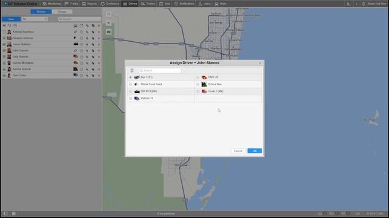Image resolution: width=389 pixels, height=218 pixels.
Task: Open the Jobs tab
Action: (165, 4)
